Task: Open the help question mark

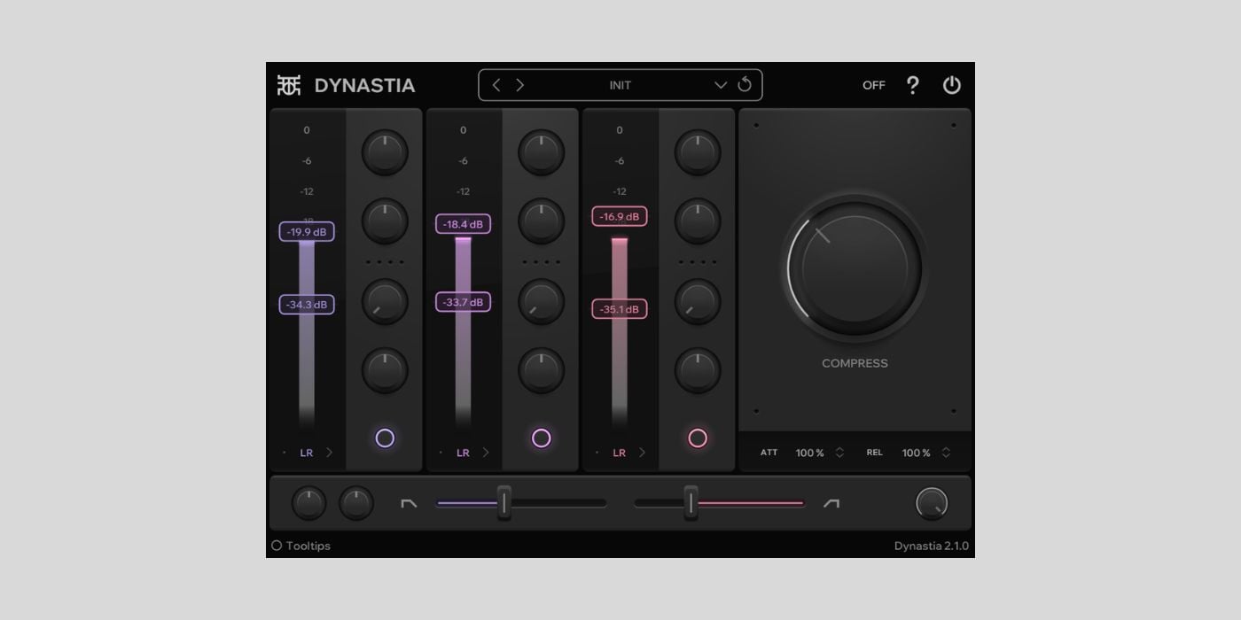Action: (x=912, y=85)
